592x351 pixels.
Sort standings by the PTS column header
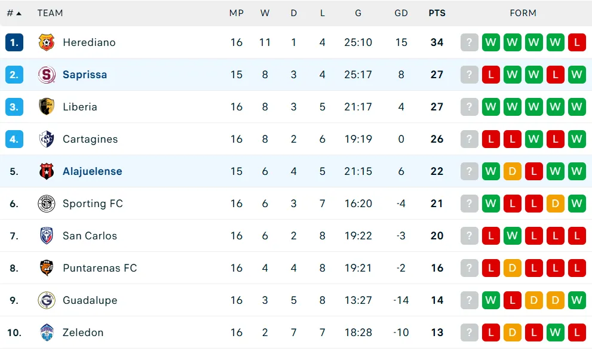click(437, 13)
